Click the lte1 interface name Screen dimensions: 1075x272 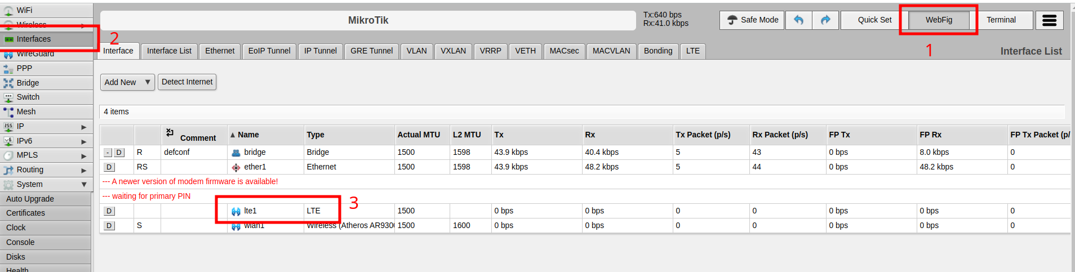250,211
